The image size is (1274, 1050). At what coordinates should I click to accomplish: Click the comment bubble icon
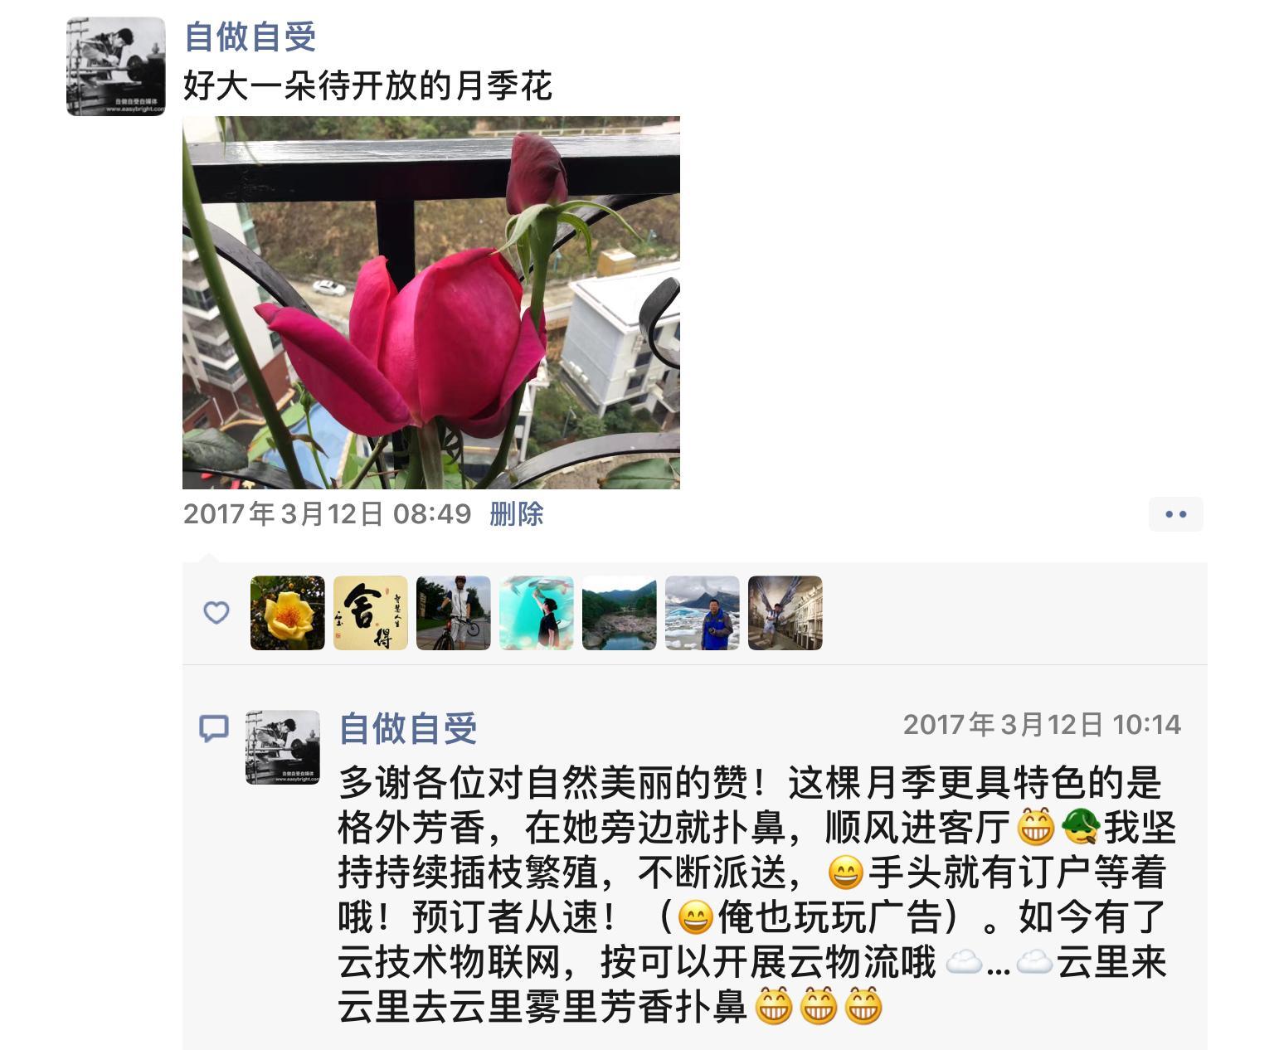pos(214,728)
